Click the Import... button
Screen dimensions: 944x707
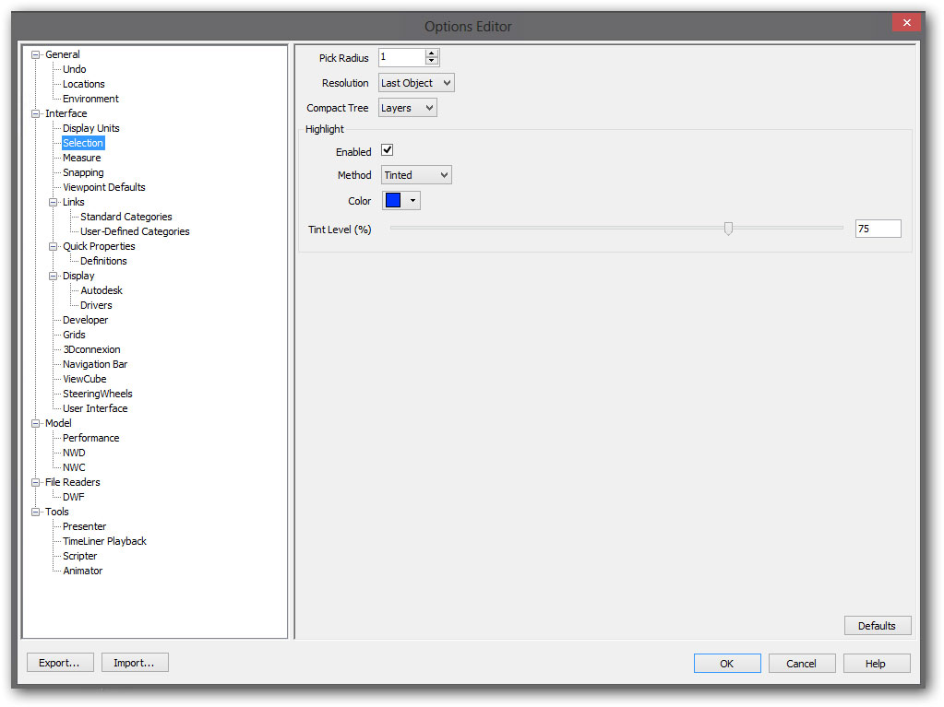135,662
